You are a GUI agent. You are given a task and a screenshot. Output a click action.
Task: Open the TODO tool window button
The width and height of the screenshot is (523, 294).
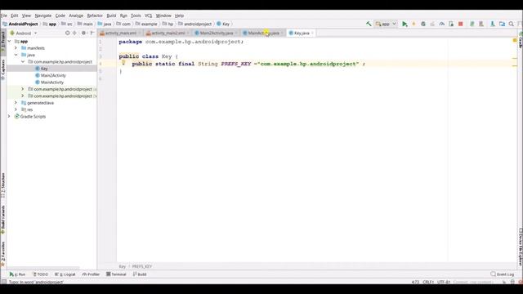click(40, 274)
